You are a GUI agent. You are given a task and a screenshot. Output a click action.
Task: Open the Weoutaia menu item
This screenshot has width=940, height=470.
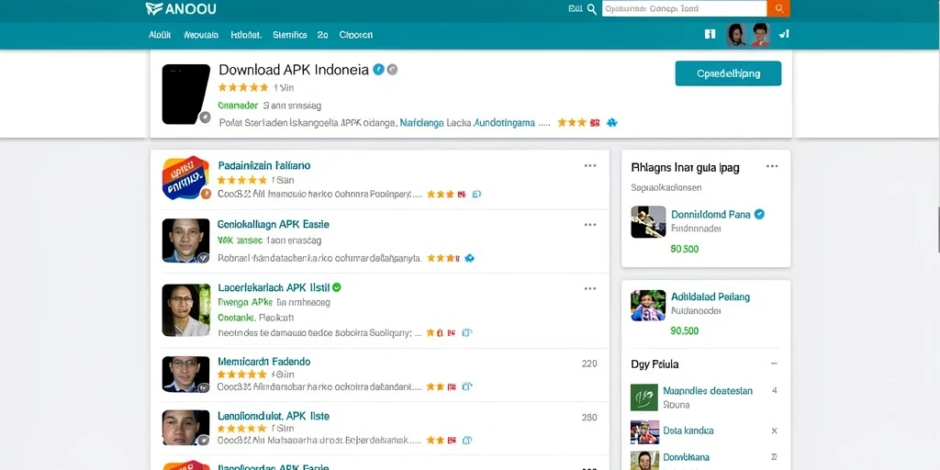coord(201,35)
